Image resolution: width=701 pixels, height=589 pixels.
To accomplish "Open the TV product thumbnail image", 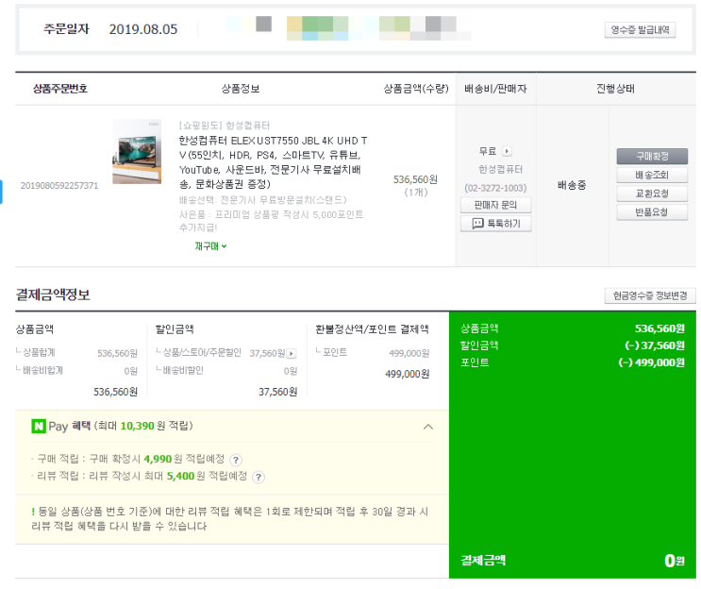I will (x=137, y=151).
